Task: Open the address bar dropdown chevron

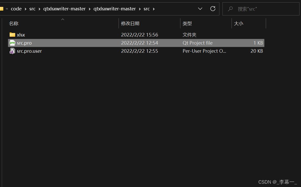Action: (200, 9)
